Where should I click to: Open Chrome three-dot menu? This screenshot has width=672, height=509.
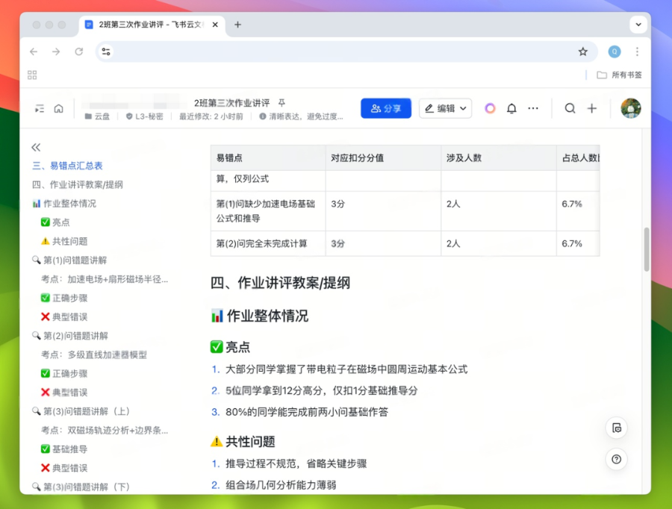coord(638,51)
